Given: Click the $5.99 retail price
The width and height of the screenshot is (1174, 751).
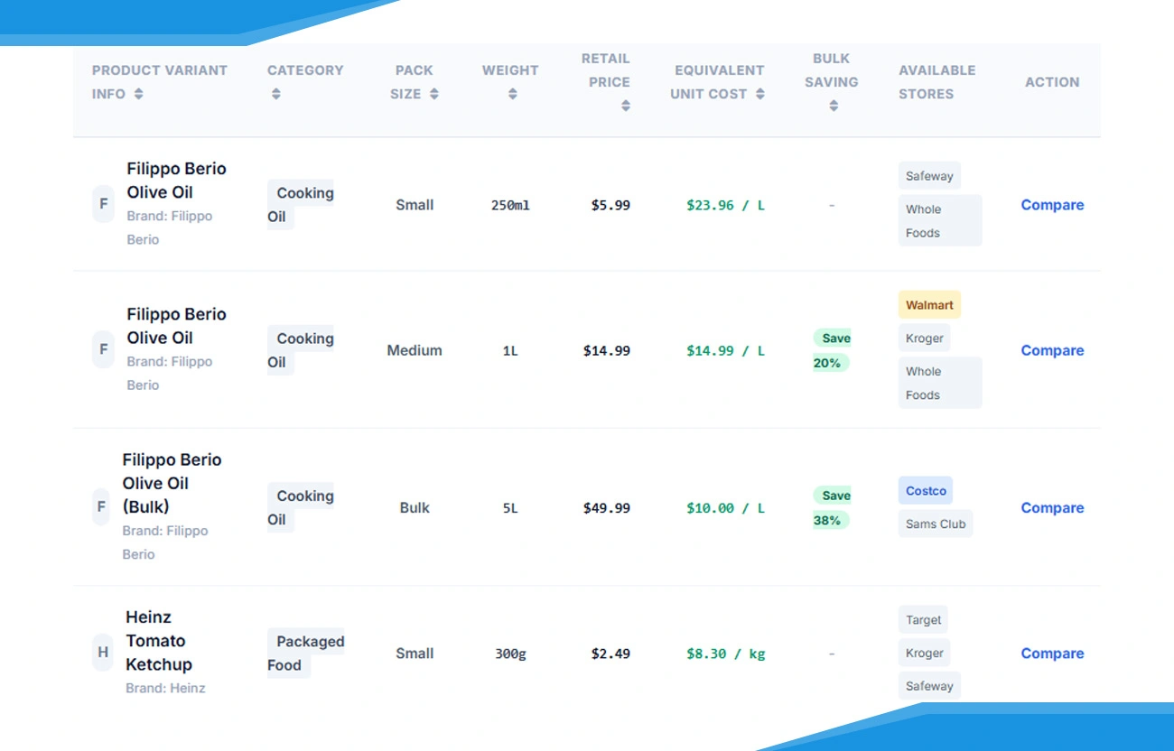Looking at the screenshot, I should click(610, 205).
